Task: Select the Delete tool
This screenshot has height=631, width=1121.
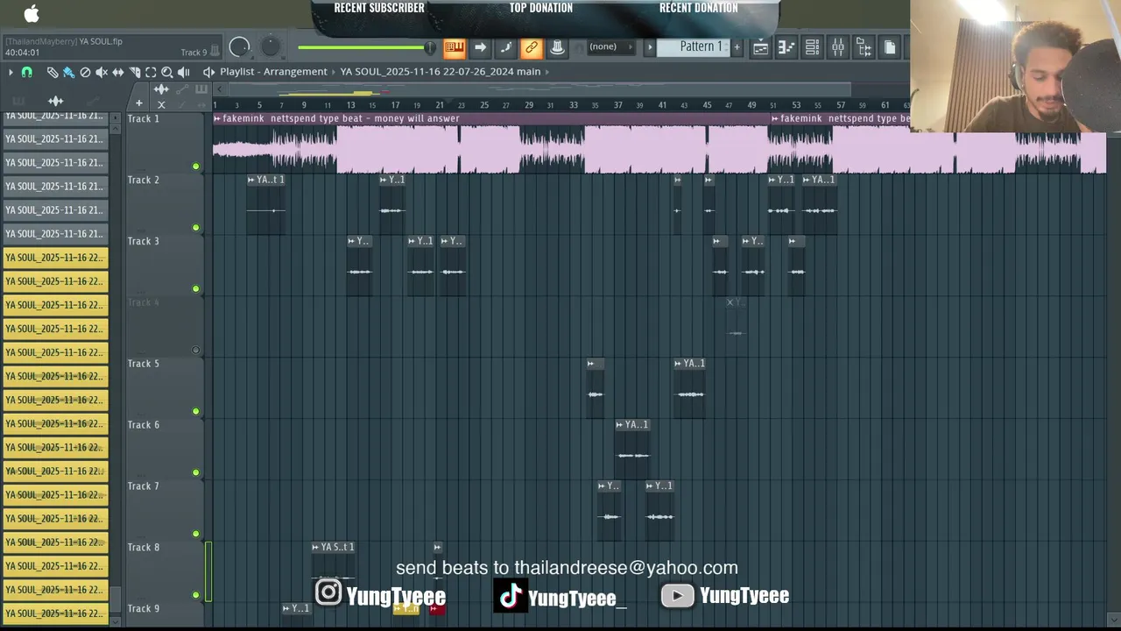Action: point(85,72)
